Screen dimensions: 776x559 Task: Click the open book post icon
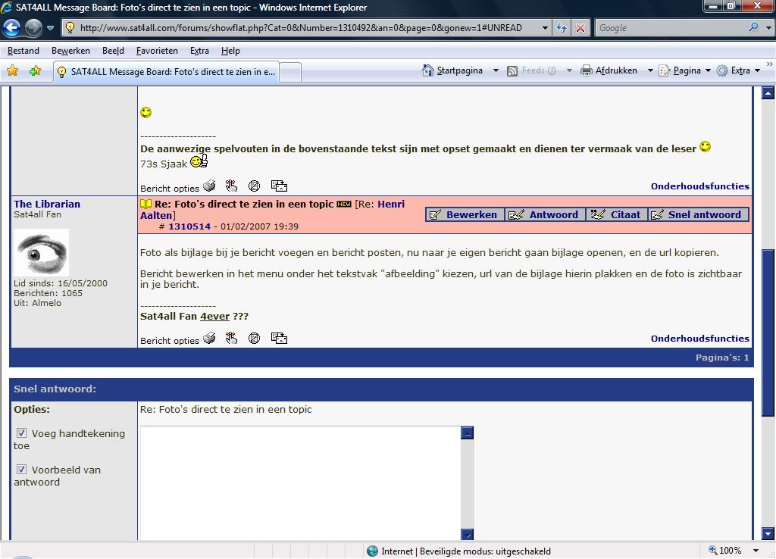(146, 204)
